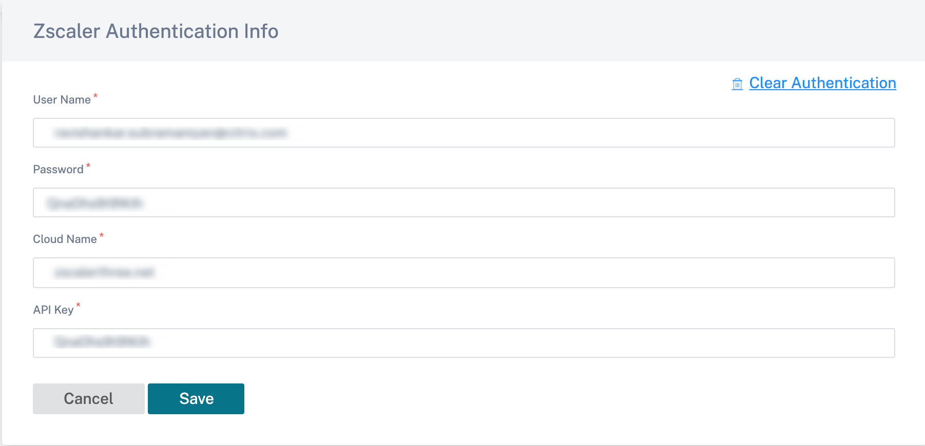The height and width of the screenshot is (446, 925).
Task: Click the blurred domain text in Cloud Name
Action: tap(104, 273)
